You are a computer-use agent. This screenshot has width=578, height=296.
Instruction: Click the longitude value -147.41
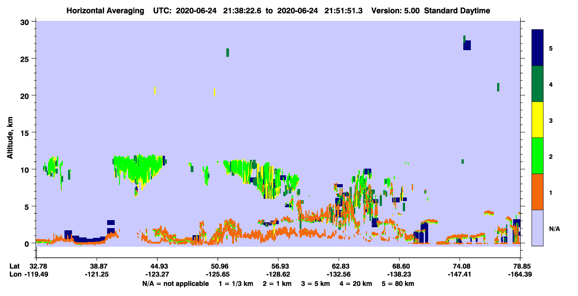tap(460, 275)
